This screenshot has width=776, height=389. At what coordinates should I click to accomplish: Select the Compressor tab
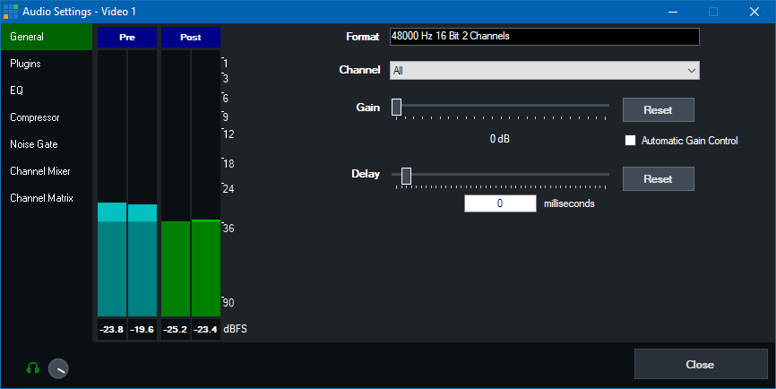pyautogui.click(x=46, y=117)
